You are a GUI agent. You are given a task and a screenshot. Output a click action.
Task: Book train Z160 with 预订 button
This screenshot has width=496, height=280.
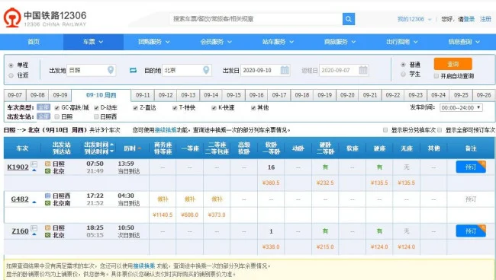471,231
